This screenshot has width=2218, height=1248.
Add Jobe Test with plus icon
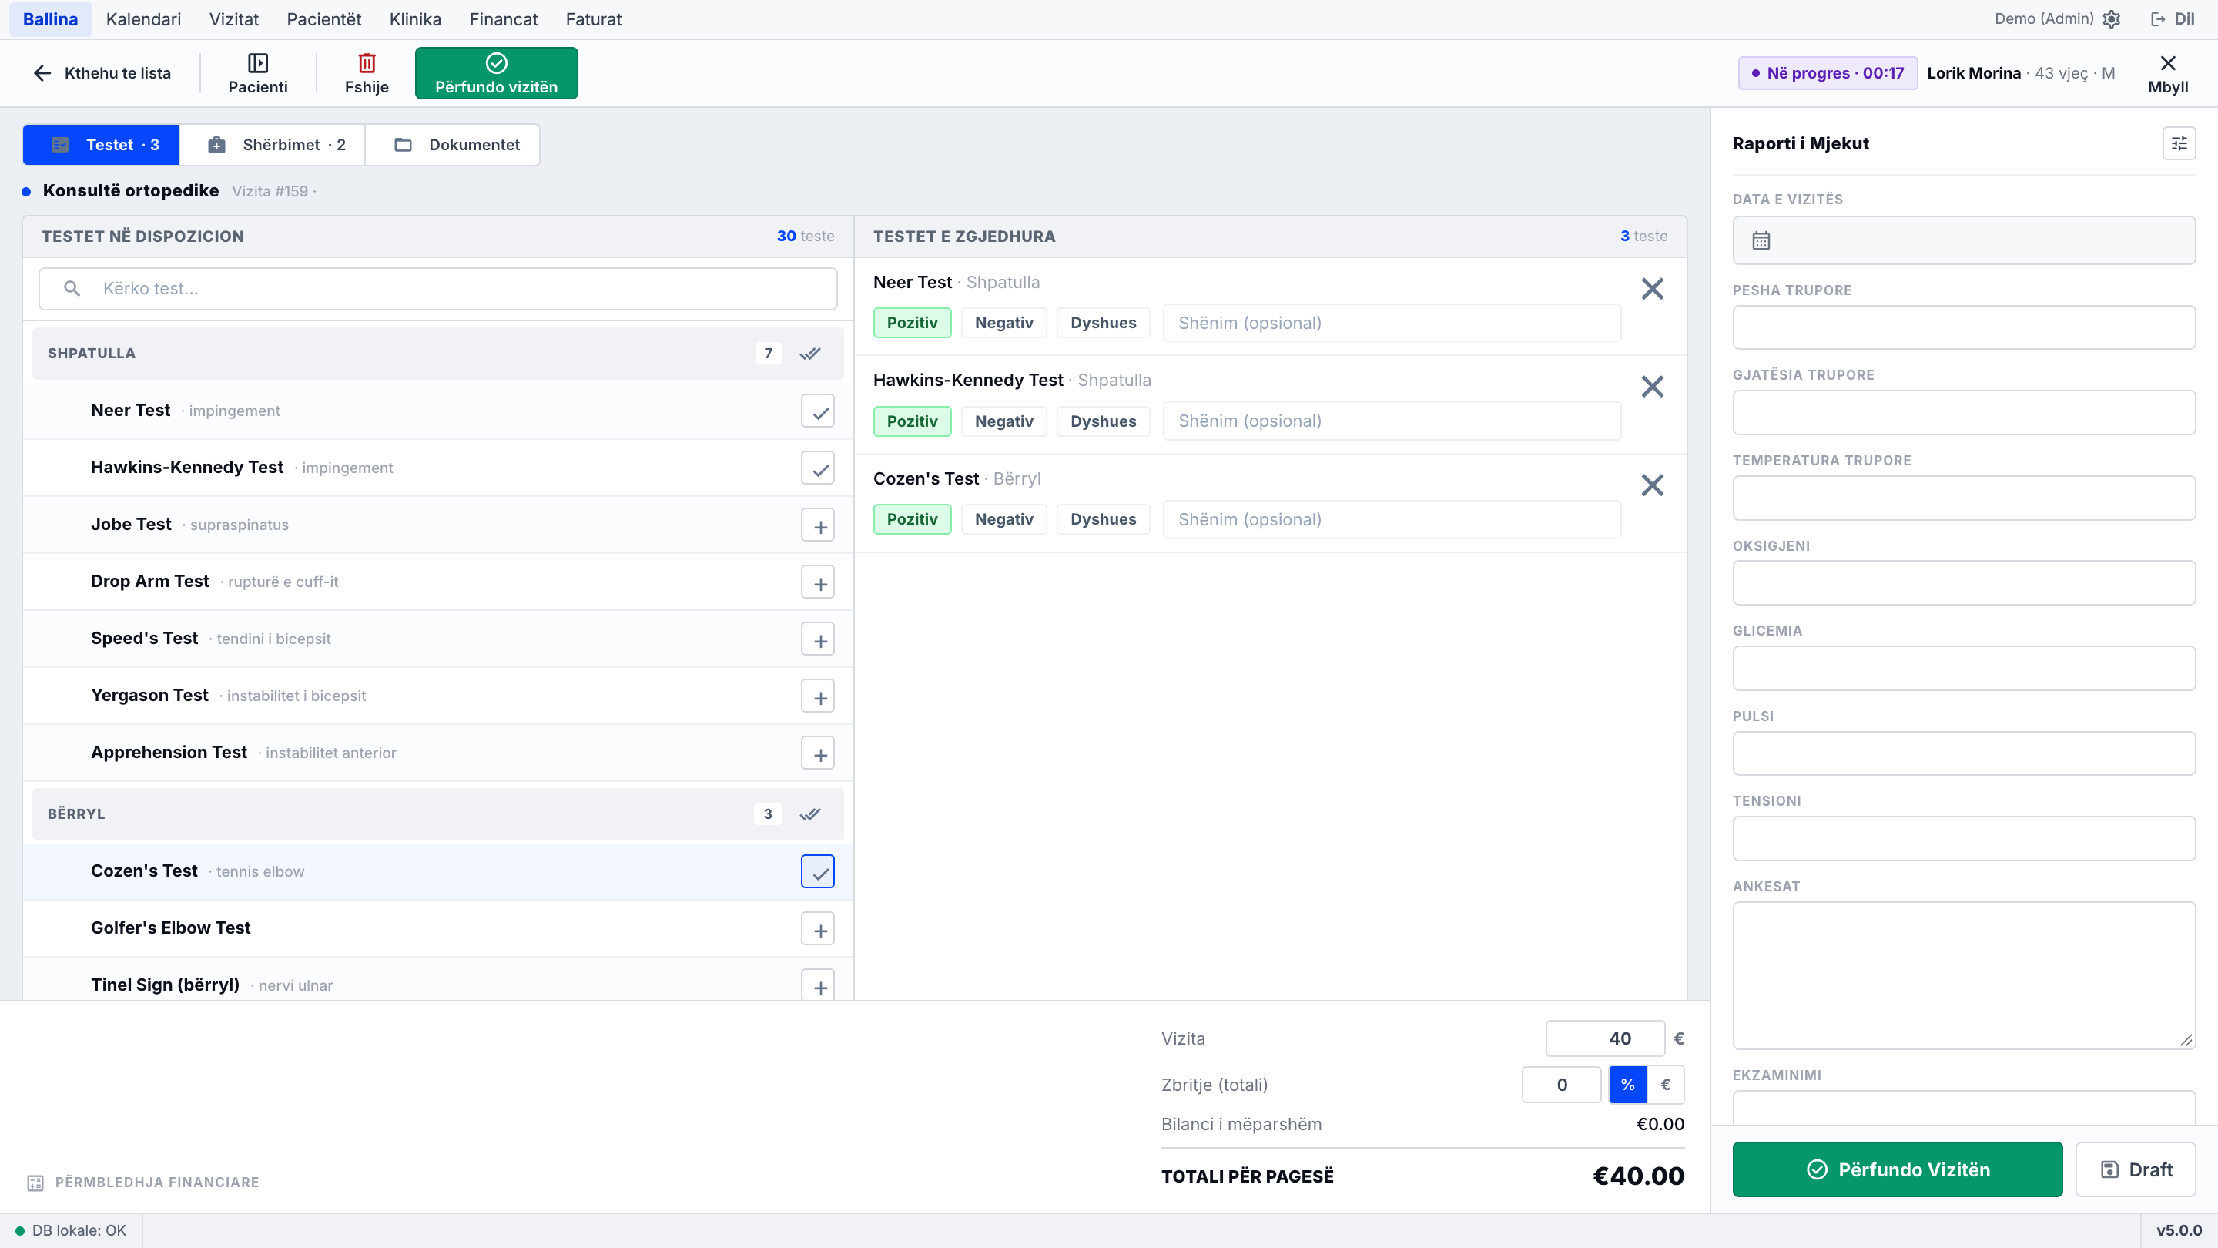point(818,525)
